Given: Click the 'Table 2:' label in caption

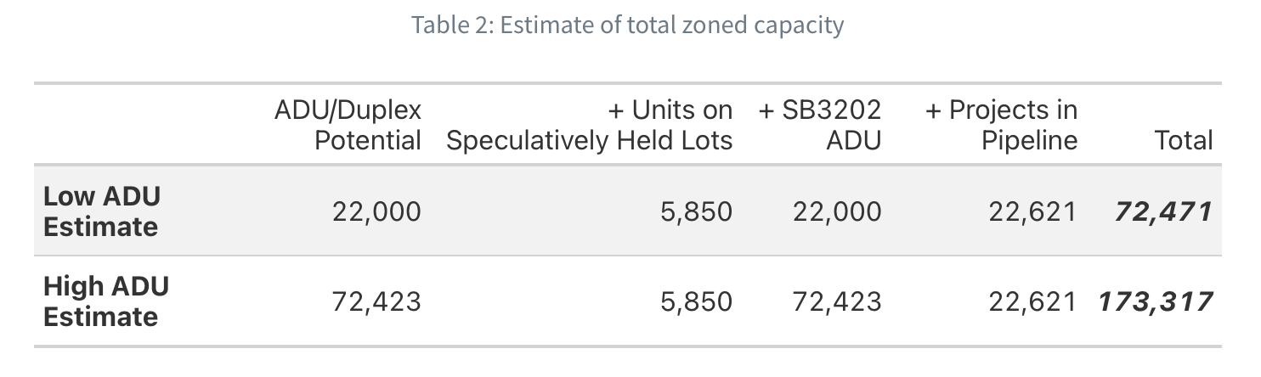Looking at the screenshot, I should point(453,25).
